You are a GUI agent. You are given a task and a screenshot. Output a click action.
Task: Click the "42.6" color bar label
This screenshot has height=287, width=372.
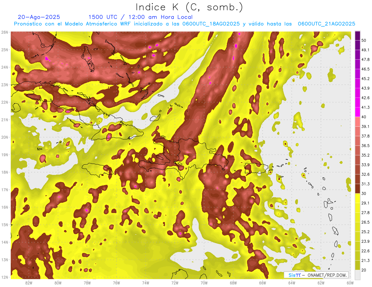point(365,98)
